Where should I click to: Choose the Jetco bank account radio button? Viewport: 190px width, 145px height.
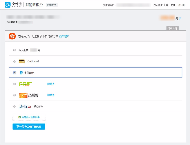point(14,106)
